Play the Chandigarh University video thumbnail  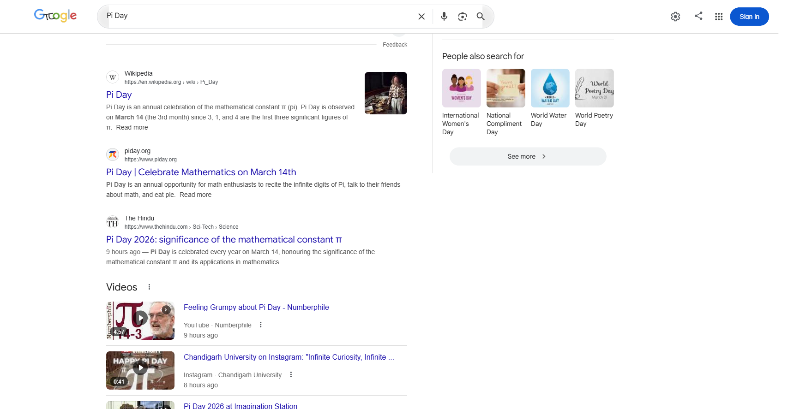coord(140,370)
